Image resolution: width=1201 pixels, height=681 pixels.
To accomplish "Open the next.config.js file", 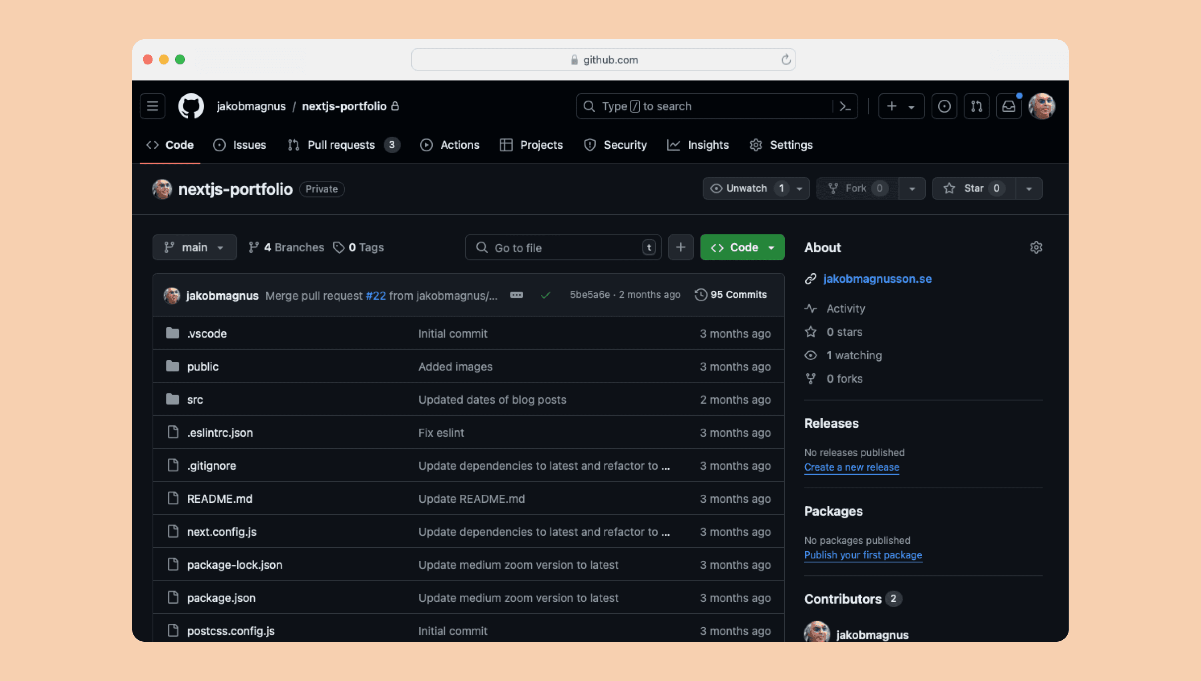I will (221, 532).
